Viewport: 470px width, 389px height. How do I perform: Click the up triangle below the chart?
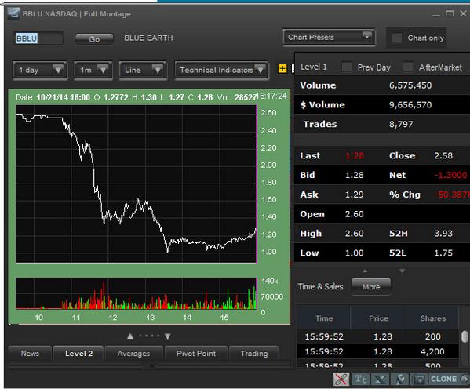click(x=130, y=336)
